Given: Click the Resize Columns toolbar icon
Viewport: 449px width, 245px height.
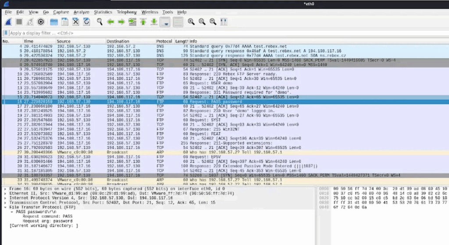Looking at the screenshot, I should pyautogui.click(x=224, y=21).
